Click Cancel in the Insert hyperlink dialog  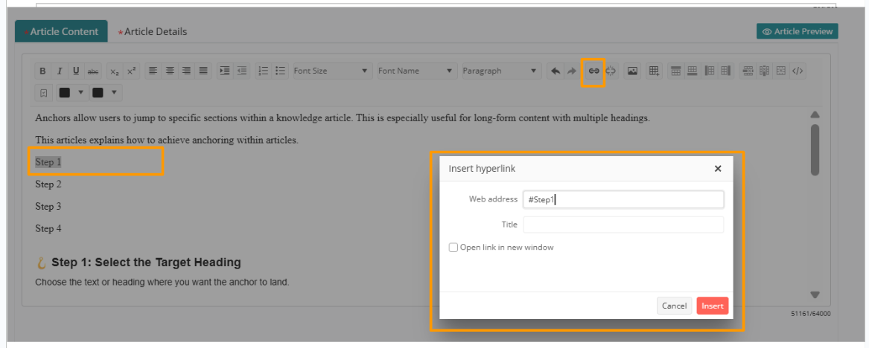click(674, 306)
